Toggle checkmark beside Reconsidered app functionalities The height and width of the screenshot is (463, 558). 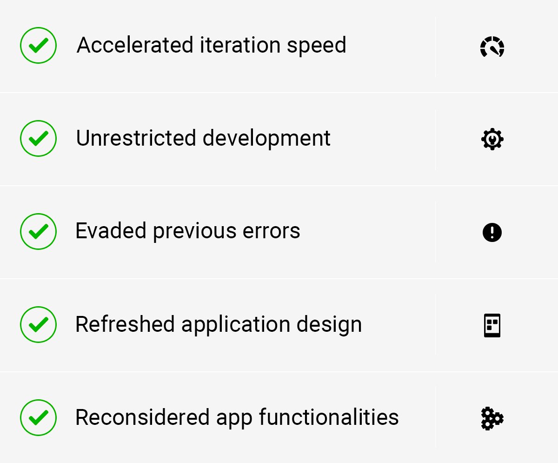(x=38, y=417)
